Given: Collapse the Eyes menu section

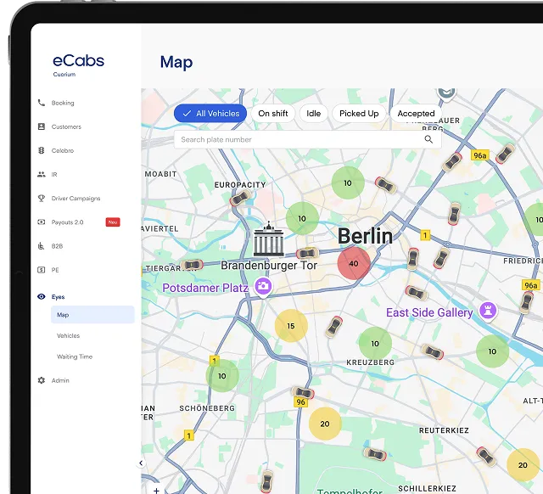Looking at the screenshot, I should pos(58,297).
